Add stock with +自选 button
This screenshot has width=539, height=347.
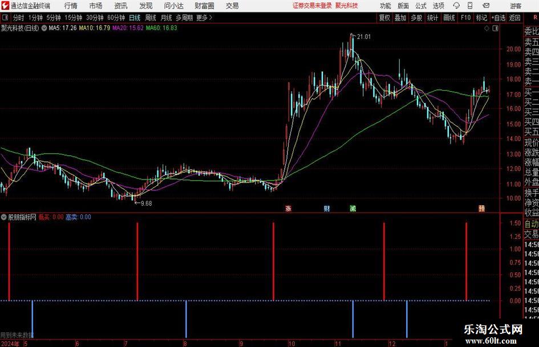pyautogui.click(x=499, y=18)
